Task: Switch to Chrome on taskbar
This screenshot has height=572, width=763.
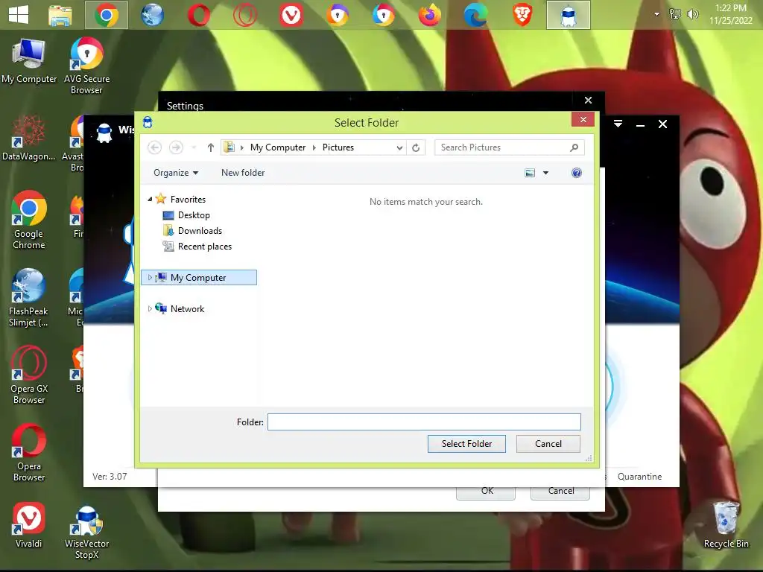Action: click(x=107, y=15)
